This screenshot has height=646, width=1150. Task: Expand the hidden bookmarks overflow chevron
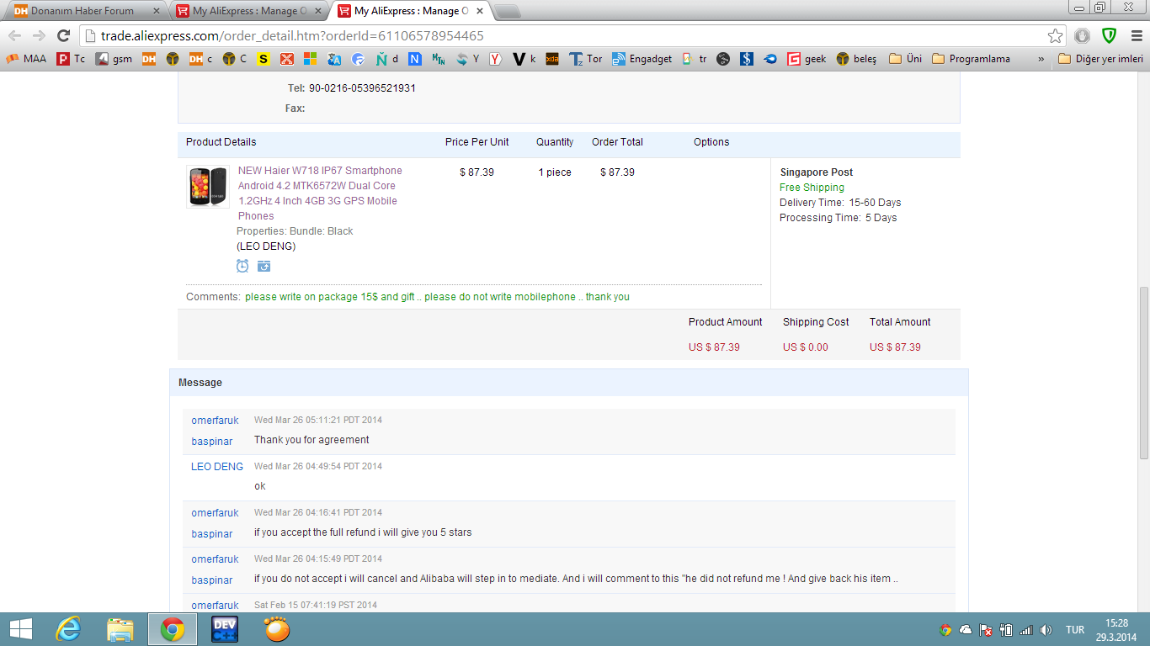coord(1041,59)
